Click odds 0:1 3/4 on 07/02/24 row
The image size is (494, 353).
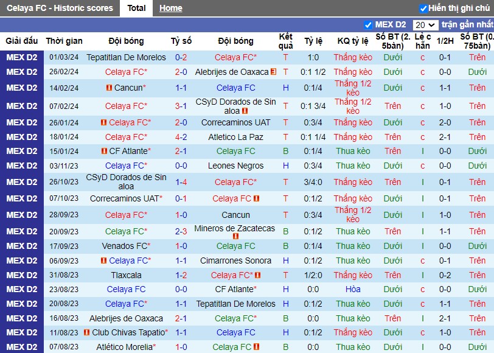click(313, 107)
